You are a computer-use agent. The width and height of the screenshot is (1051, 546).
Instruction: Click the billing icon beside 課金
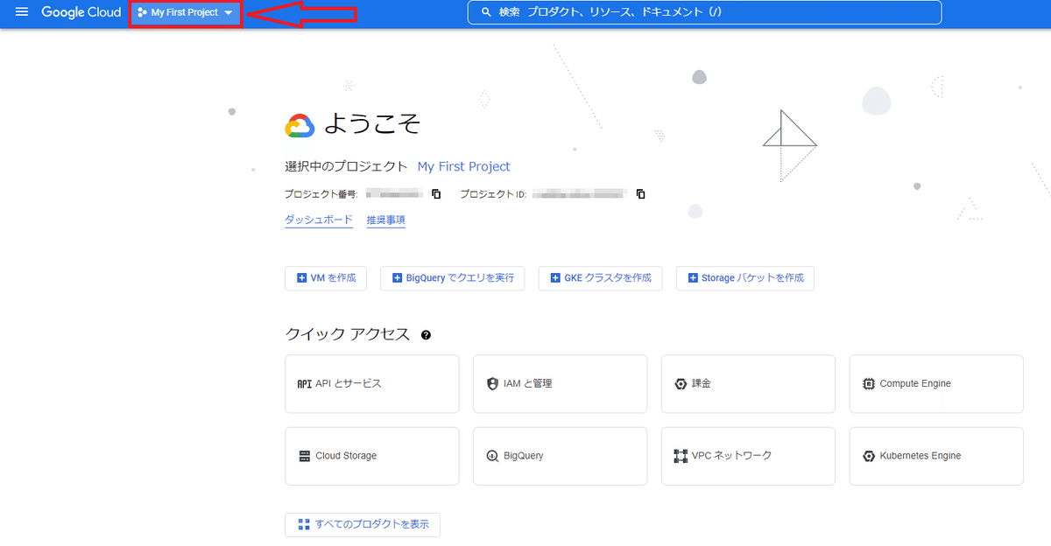[681, 384]
